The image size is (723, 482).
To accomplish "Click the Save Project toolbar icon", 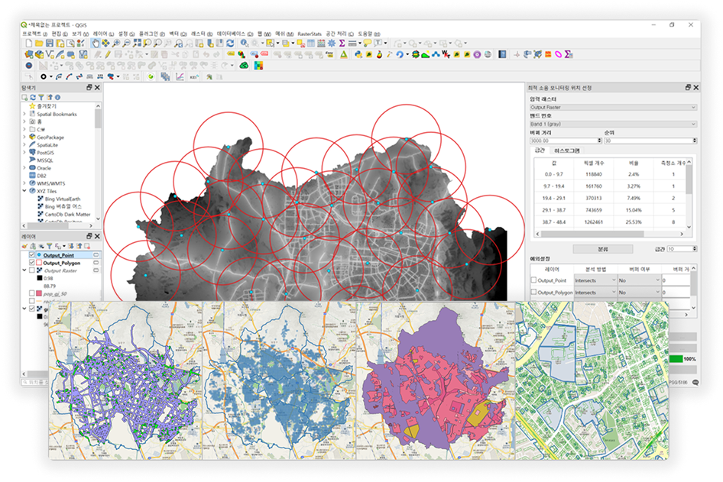I will pyautogui.click(x=48, y=44).
